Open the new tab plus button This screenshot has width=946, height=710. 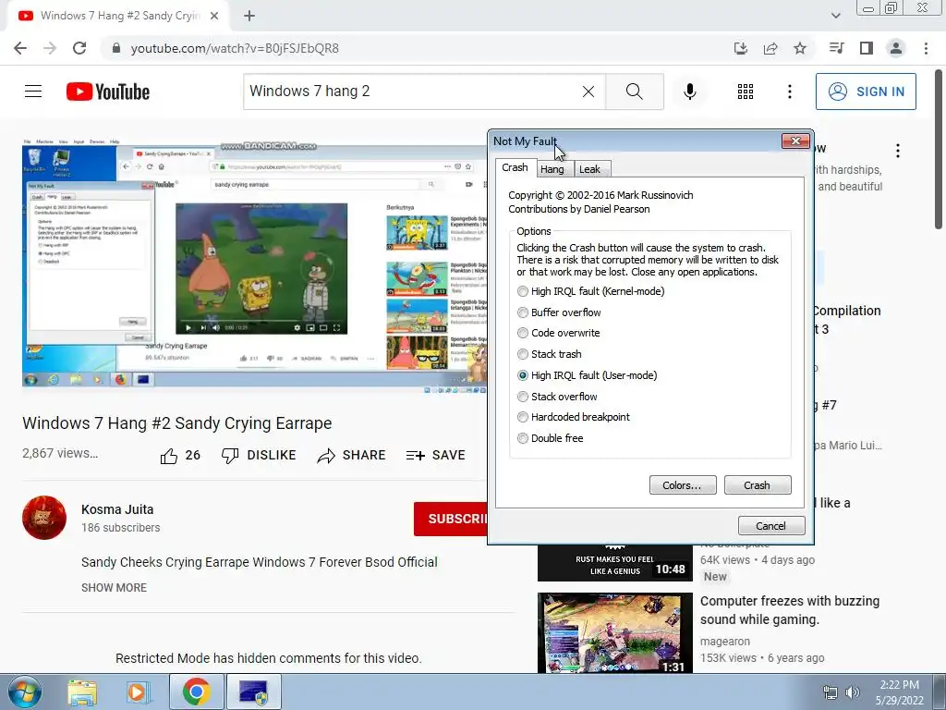point(249,16)
